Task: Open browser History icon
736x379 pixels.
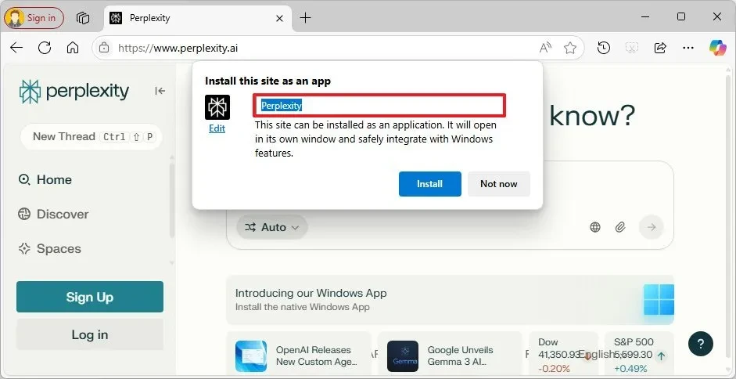Action: point(604,48)
